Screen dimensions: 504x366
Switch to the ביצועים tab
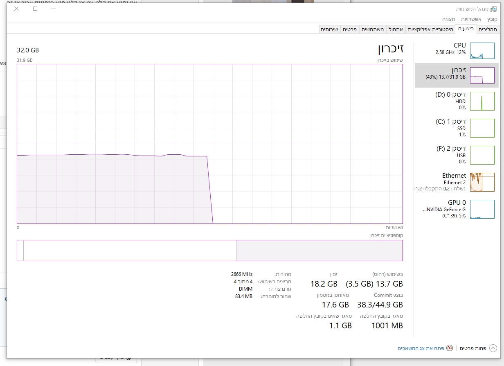466,29
